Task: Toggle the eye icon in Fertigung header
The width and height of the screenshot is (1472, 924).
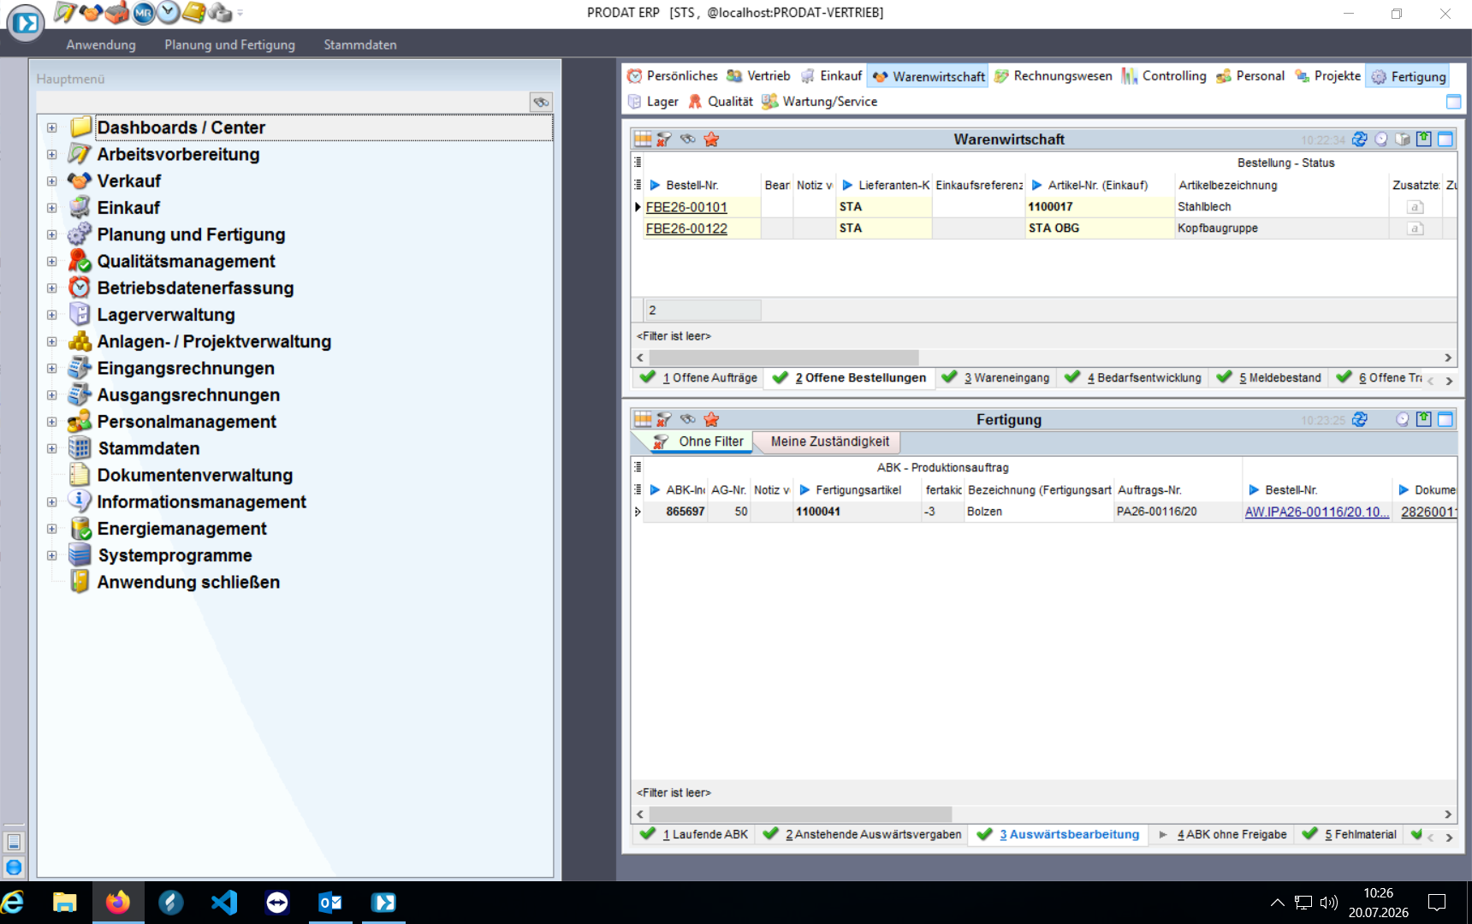Action: [687, 419]
